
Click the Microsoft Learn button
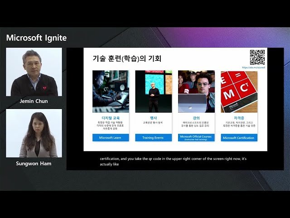[x=111, y=138]
